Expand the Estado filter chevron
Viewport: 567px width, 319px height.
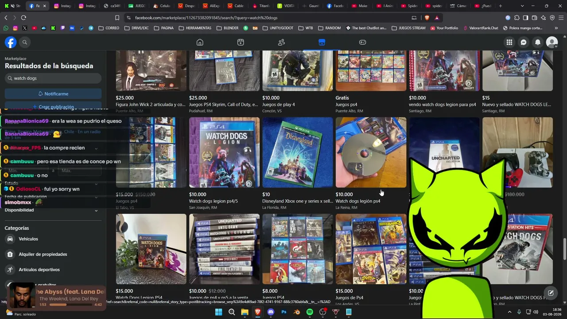click(x=96, y=184)
